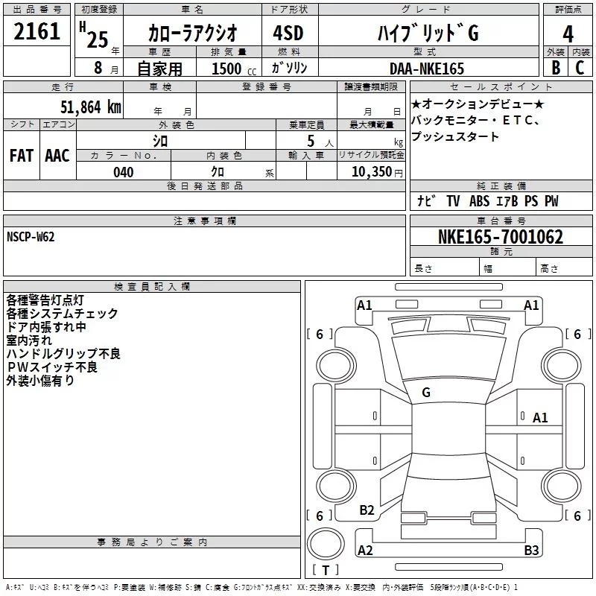596x596 pixels.
Task: Click the recycle deposit 10,350円
Action: [x=377, y=172]
